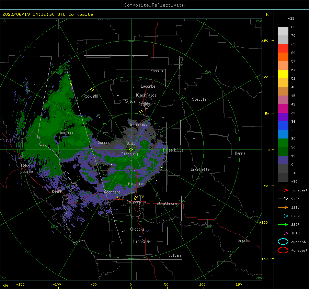This screenshot has width=309, height=289.
Task: Click the yellow diamond at radar center near Olds
Action: point(131,149)
